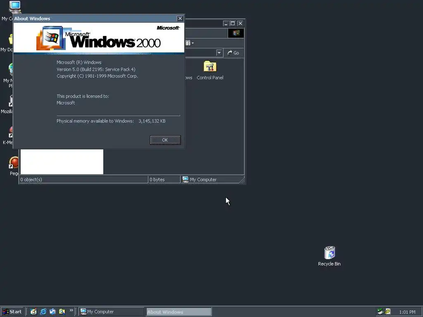
Task: Click '0 bytes' in status bar
Action: click(x=164, y=180)
